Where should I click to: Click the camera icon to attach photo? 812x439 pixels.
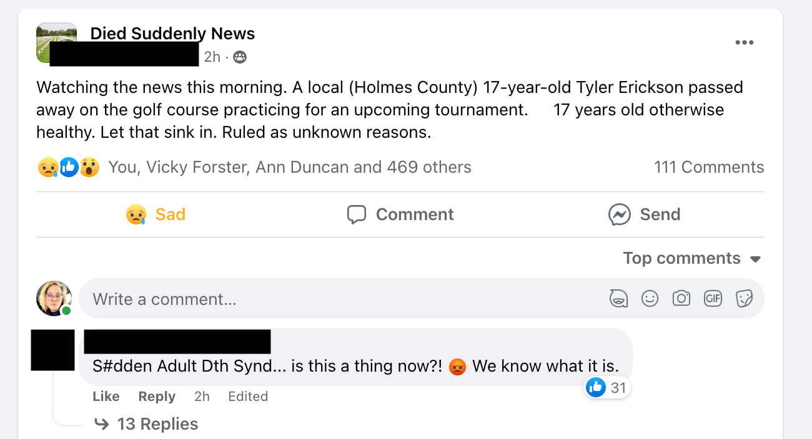click(x=681, y=299)
